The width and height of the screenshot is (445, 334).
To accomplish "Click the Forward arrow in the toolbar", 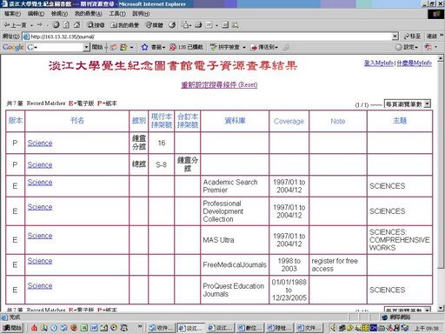I will pyautogui.click(x=40, y=25).
